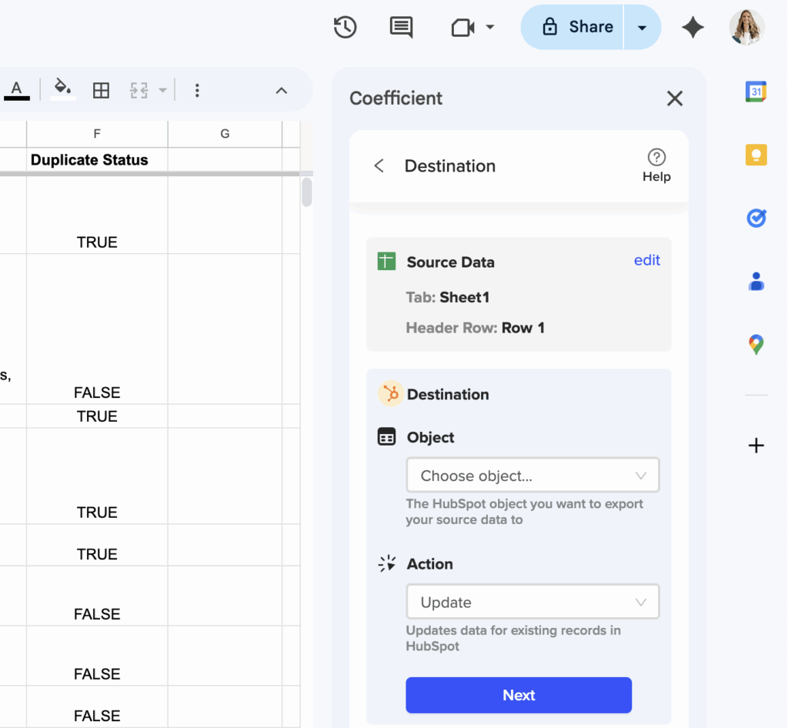Image resolution: width=788 pixels, height=728 pixels.
Task: Select column G header
Action: coord(225,134)
